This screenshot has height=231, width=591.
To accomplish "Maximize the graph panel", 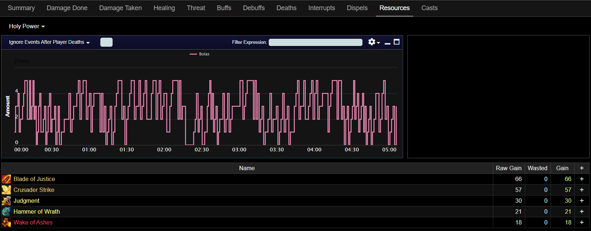I will pos(397,42).
